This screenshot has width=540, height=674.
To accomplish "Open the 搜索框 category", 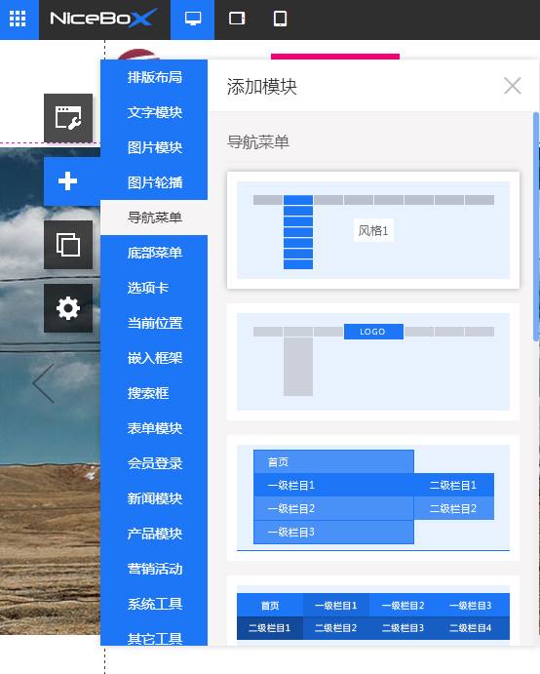I will [154, 393].
